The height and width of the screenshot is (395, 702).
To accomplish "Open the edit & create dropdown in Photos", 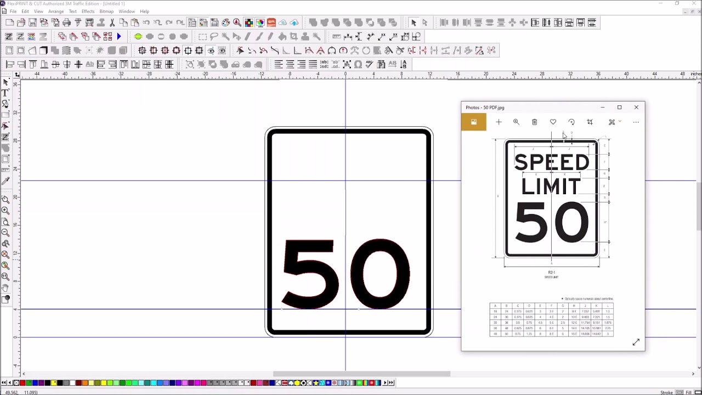I will [x=614, y=122].
